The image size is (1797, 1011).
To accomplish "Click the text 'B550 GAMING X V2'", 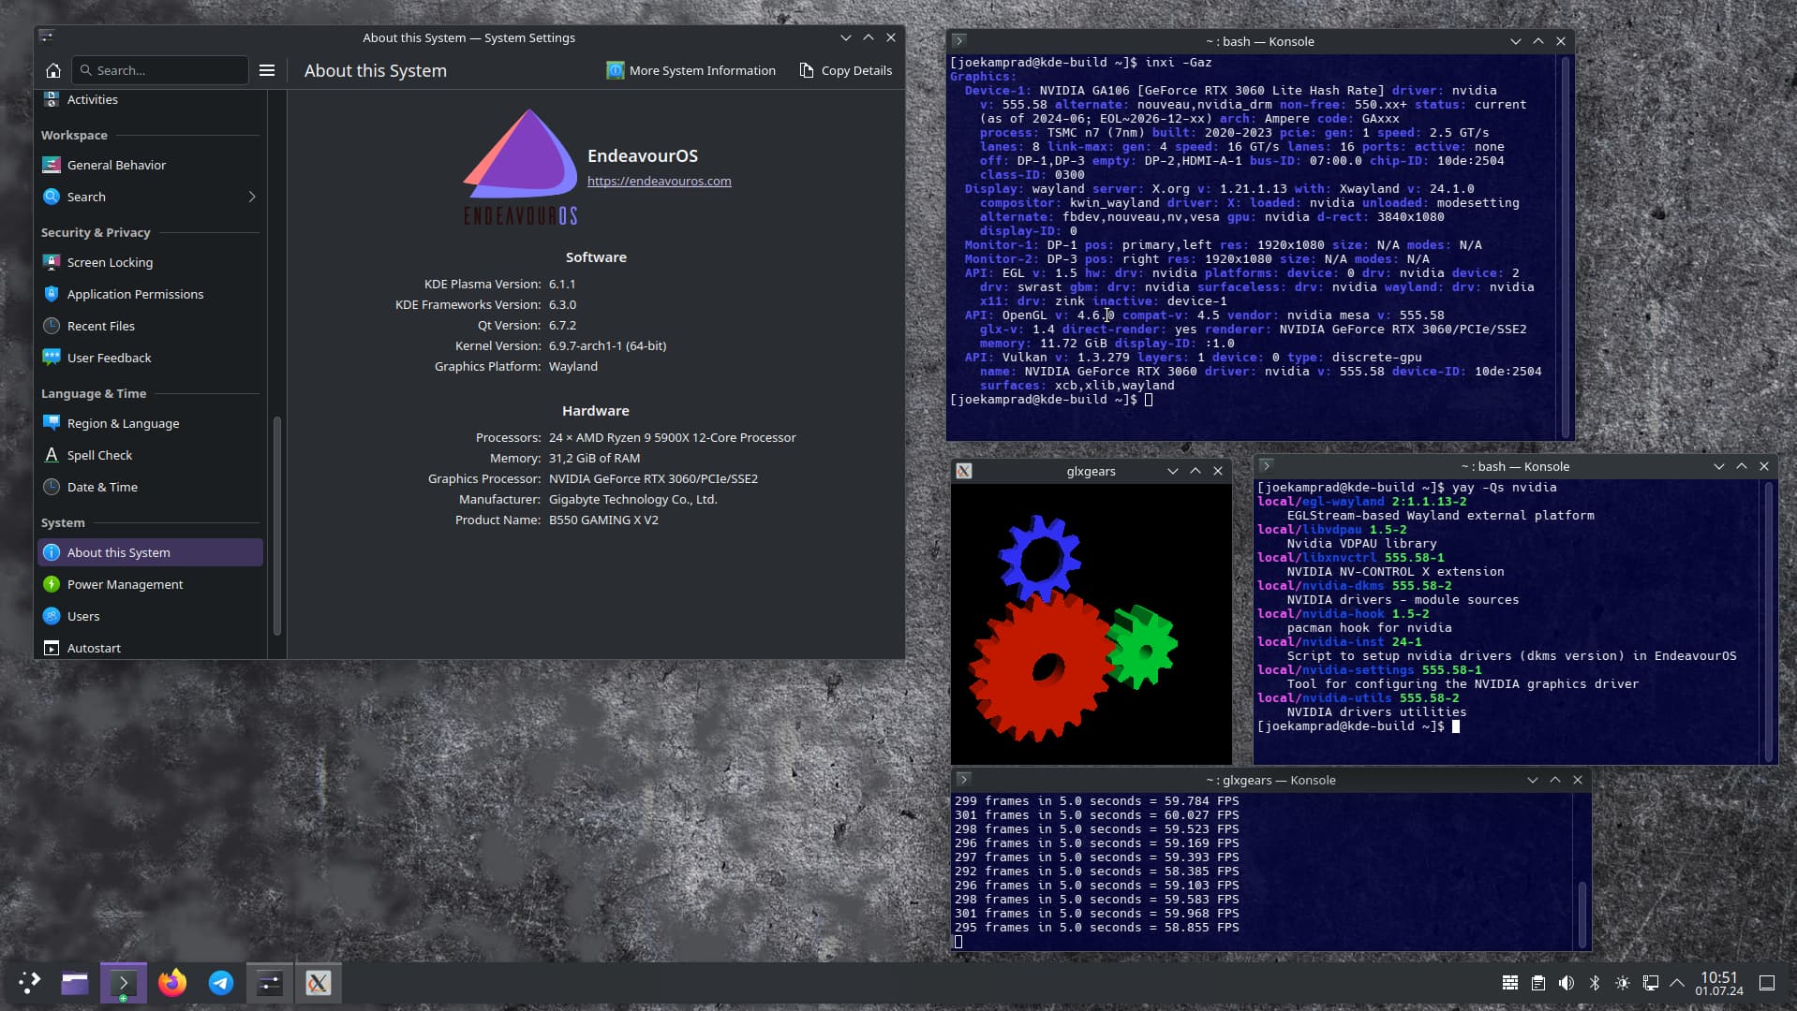I will click(603, 520).
